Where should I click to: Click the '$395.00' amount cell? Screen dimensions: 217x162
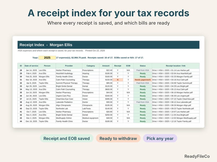click(x=106, y=99)
